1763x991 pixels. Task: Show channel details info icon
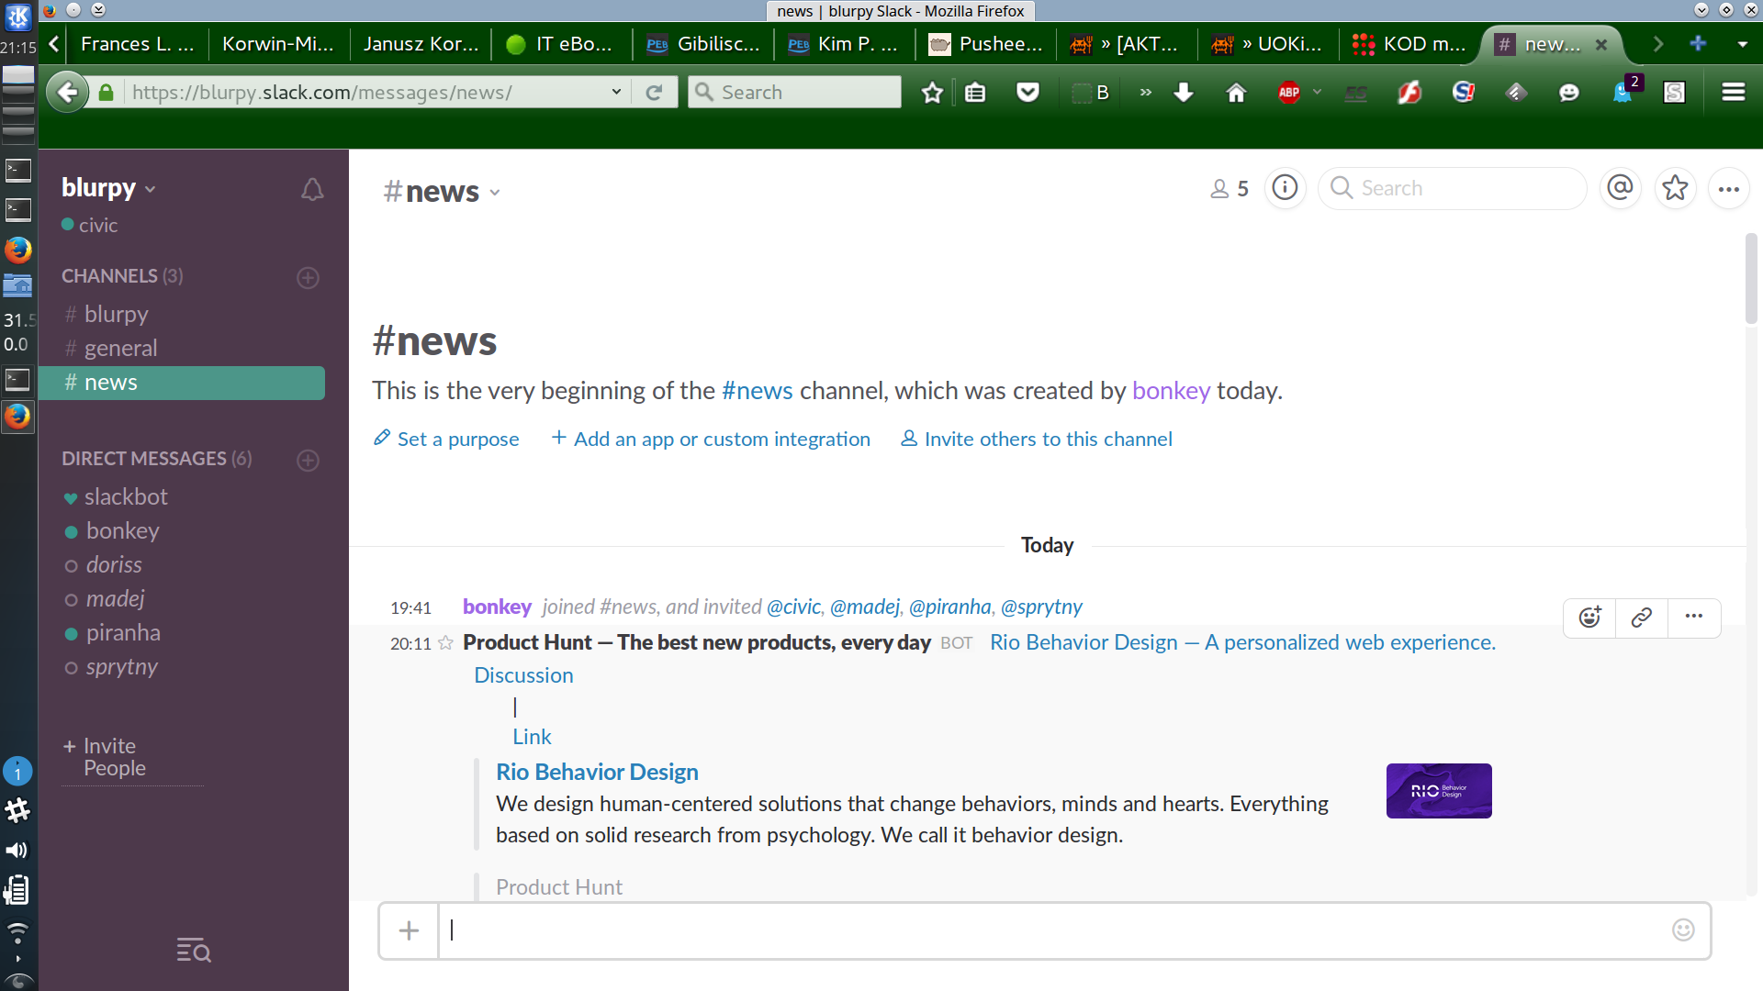[1285, 188]
